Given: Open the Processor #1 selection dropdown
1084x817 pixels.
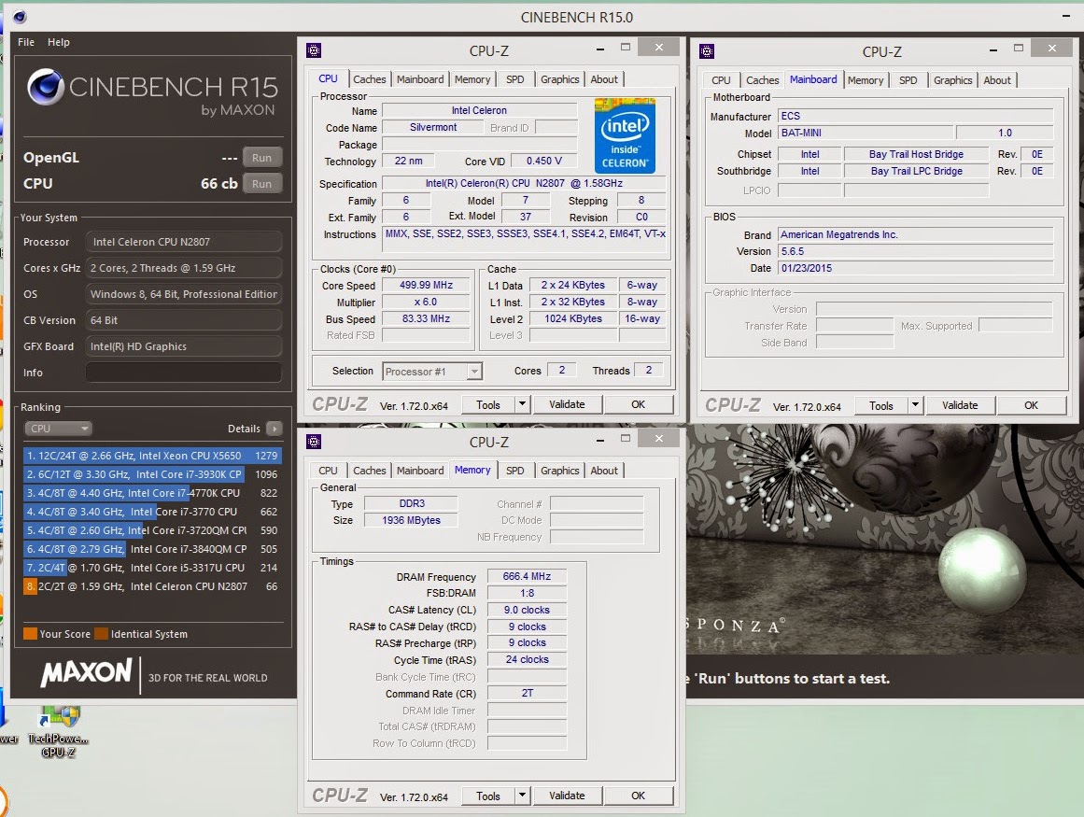Looking at the screenshot, I should point(432,372).
